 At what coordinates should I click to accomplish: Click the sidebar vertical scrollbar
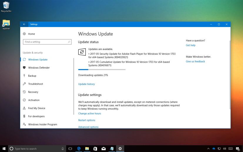(74, 86)
